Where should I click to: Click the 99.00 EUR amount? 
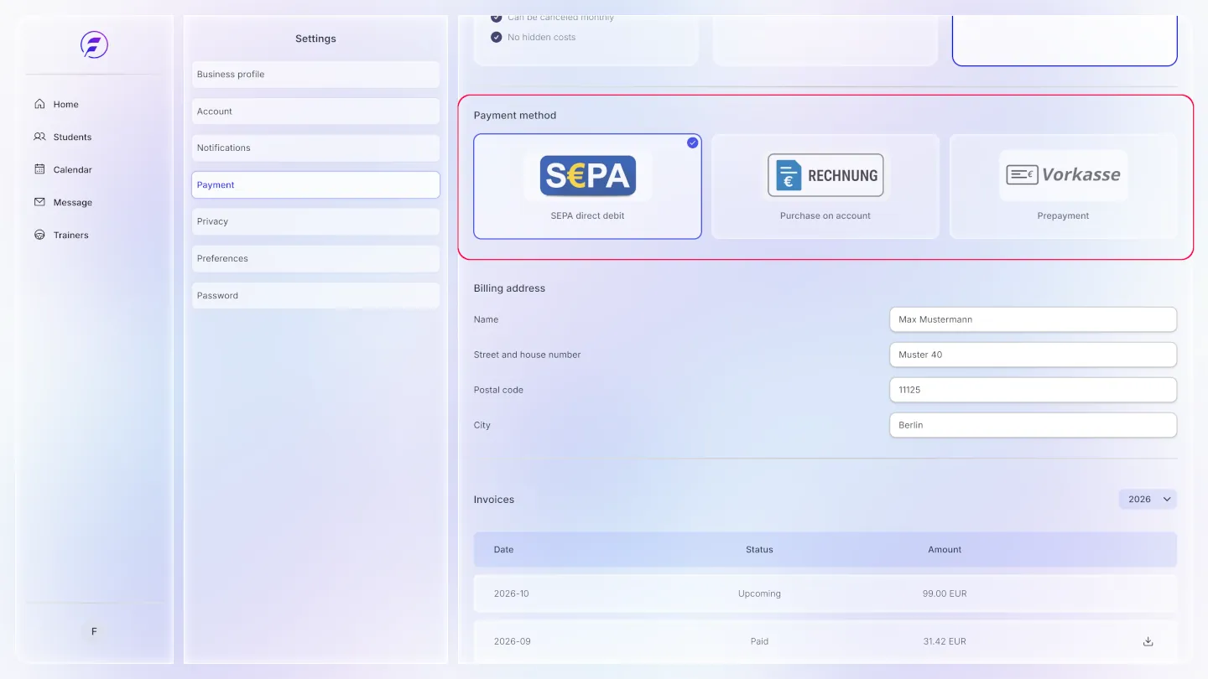[945, 593]
